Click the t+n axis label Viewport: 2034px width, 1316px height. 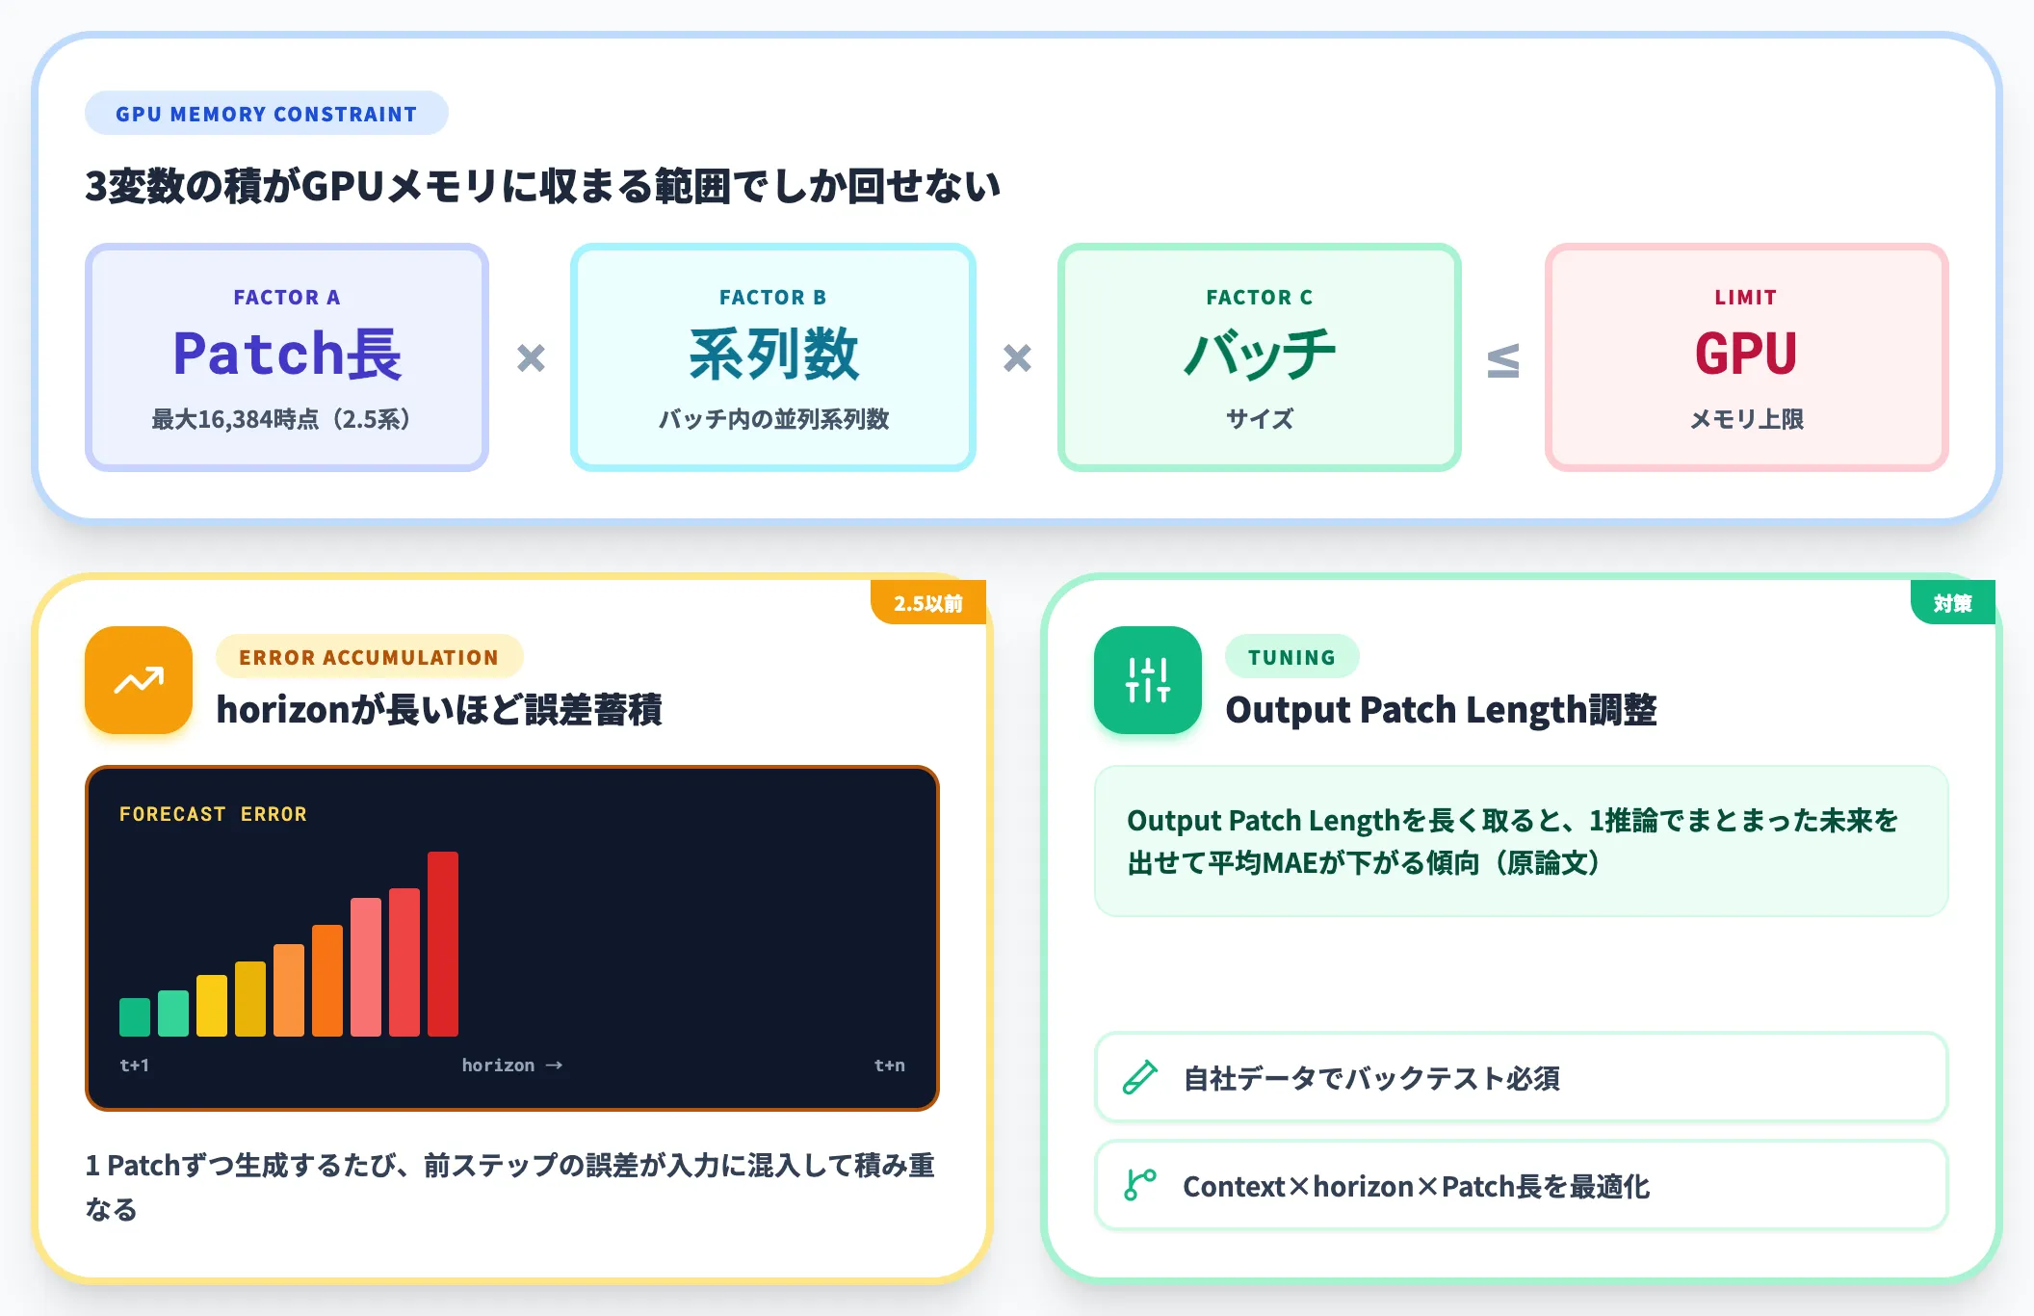889,1065
